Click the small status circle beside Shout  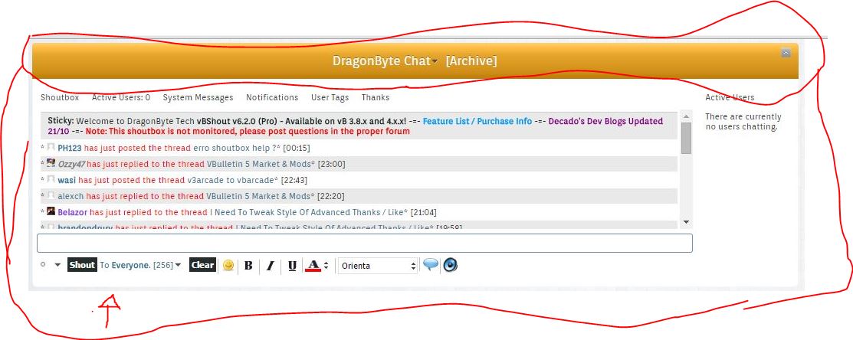tap(43, 264)
